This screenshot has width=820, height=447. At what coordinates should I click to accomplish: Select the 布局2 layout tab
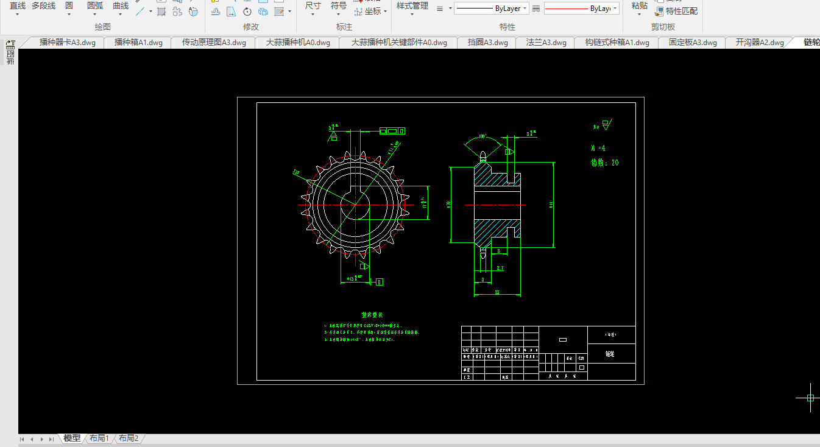[x=128, y=438]
